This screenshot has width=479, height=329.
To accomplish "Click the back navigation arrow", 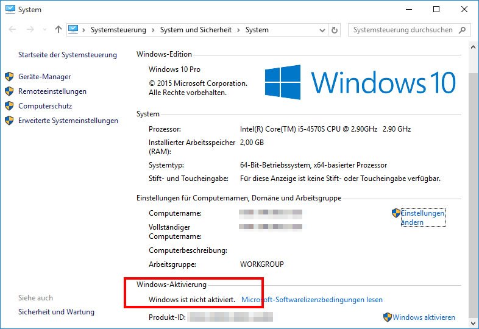I will 12,30.
